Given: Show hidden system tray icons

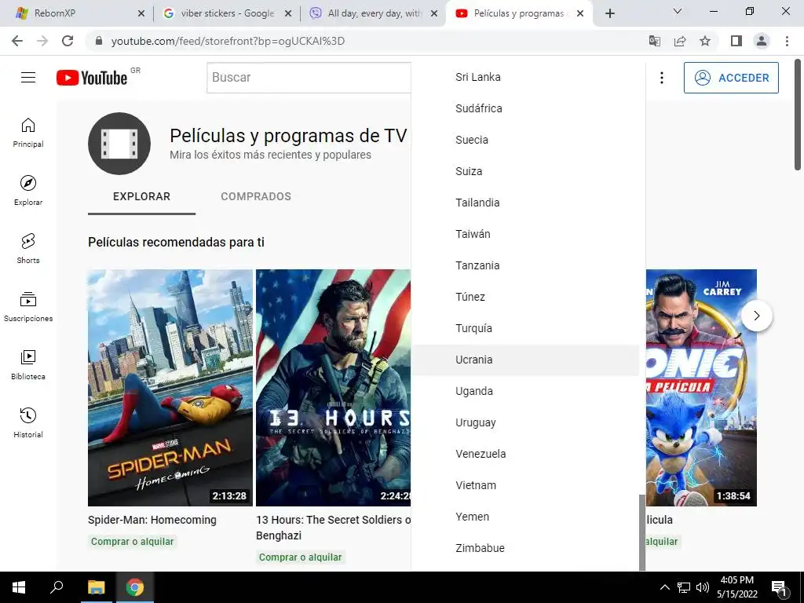Looking at the screenshot, I should (664, 587).
